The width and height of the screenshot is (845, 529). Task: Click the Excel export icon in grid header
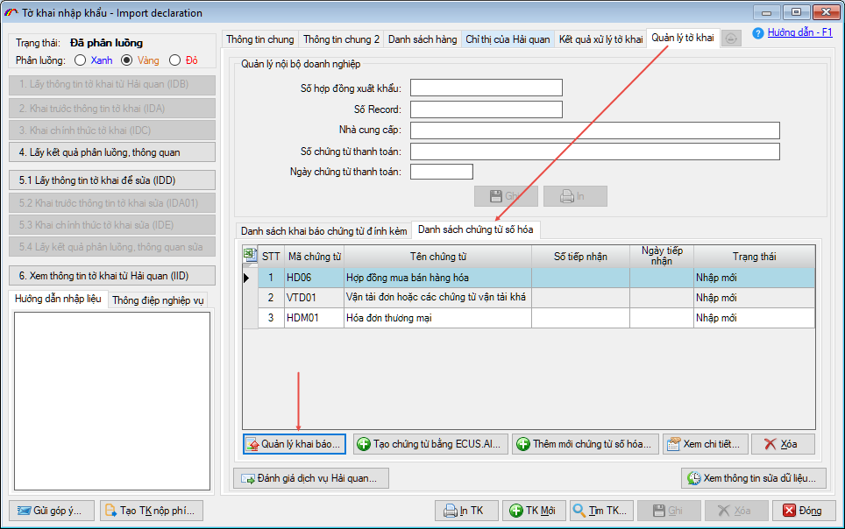[250, 254]
